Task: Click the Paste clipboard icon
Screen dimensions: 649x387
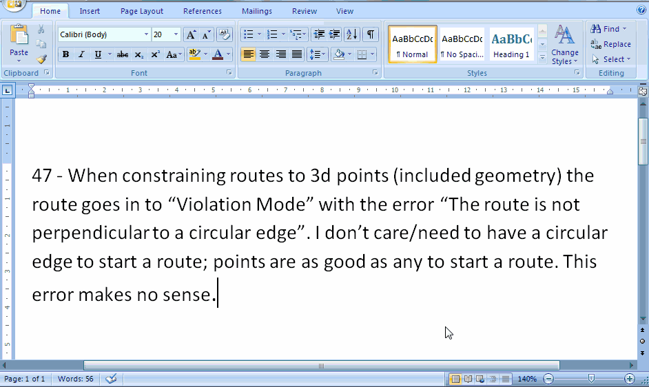Action: click(19, 35)
